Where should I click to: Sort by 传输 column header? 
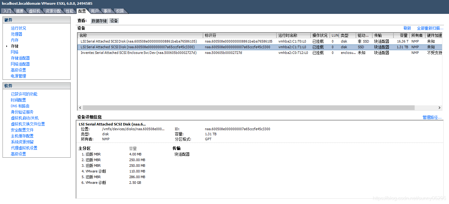(x=383, y=35)
